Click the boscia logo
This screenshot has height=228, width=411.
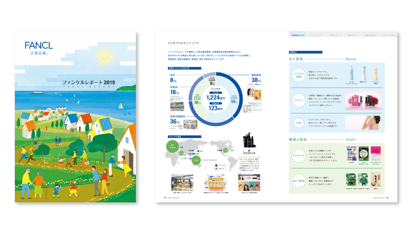[x=249, y=152]
